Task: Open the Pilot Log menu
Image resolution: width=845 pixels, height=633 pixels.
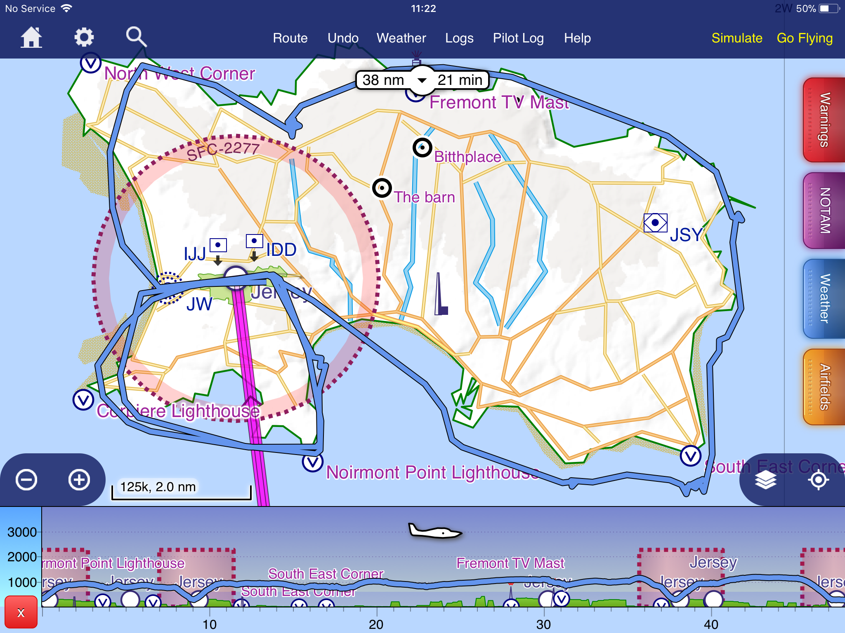Action: 518,38
